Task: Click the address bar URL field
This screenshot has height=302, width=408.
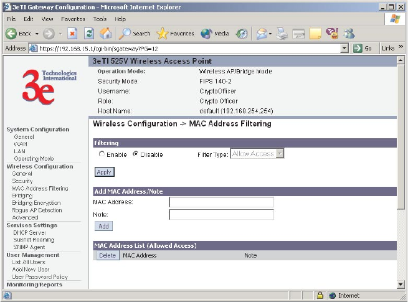Action: coord(189,49)
